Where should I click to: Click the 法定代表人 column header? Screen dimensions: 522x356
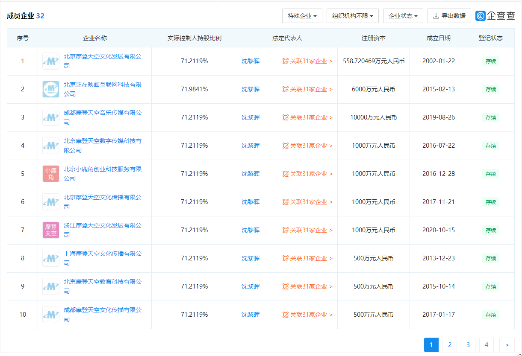(287, 38)
